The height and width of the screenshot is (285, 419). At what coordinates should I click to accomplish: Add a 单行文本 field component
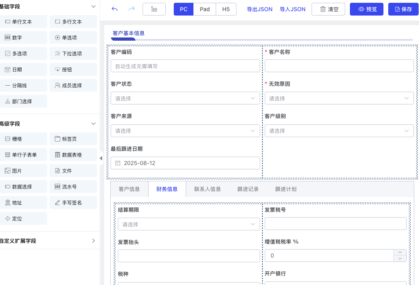point(24,22)
